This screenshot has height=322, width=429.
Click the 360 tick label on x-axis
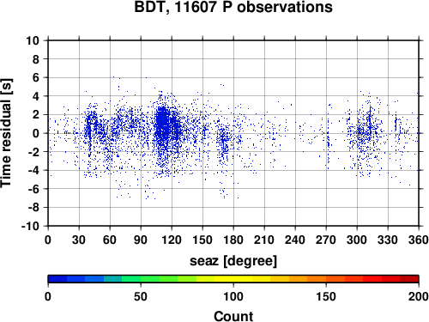(x=419, y=240)
